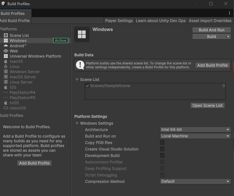
Task: Enable Copy PDB files checkbox
Action: (162, 143)
